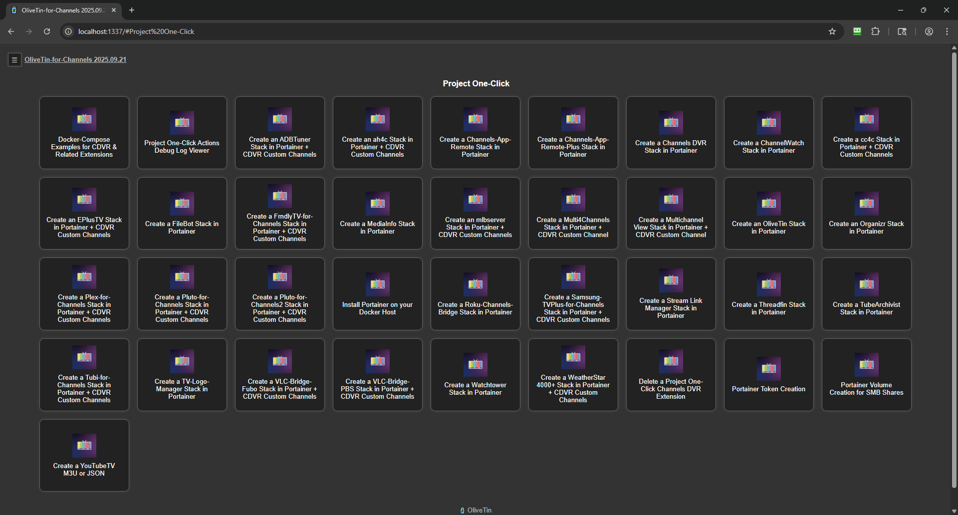Open the browser Extensions puzzle icon
Viewport: 958px width, 515px height.
tap(875, 31)
